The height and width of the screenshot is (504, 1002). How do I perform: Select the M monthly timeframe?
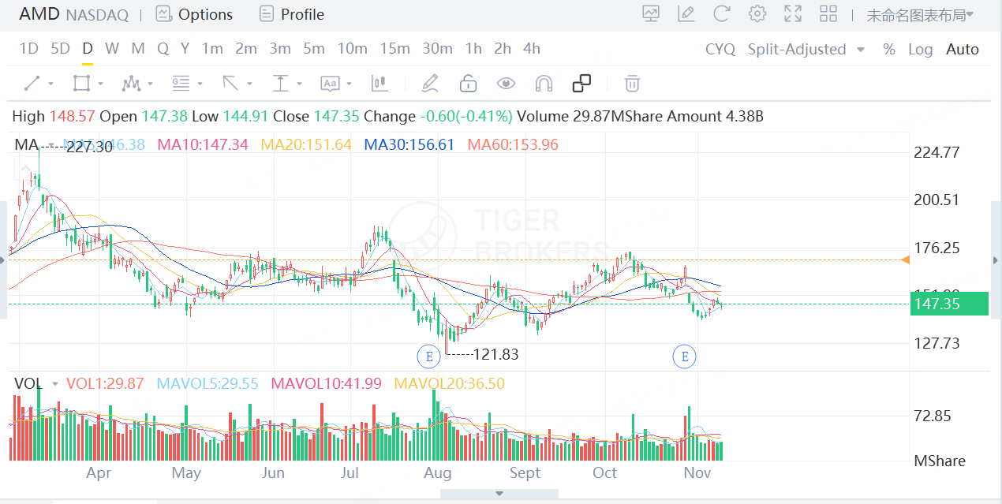[138, 49]
